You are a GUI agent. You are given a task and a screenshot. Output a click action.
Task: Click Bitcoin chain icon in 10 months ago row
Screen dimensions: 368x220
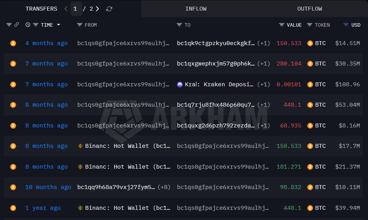pos(13,187)
